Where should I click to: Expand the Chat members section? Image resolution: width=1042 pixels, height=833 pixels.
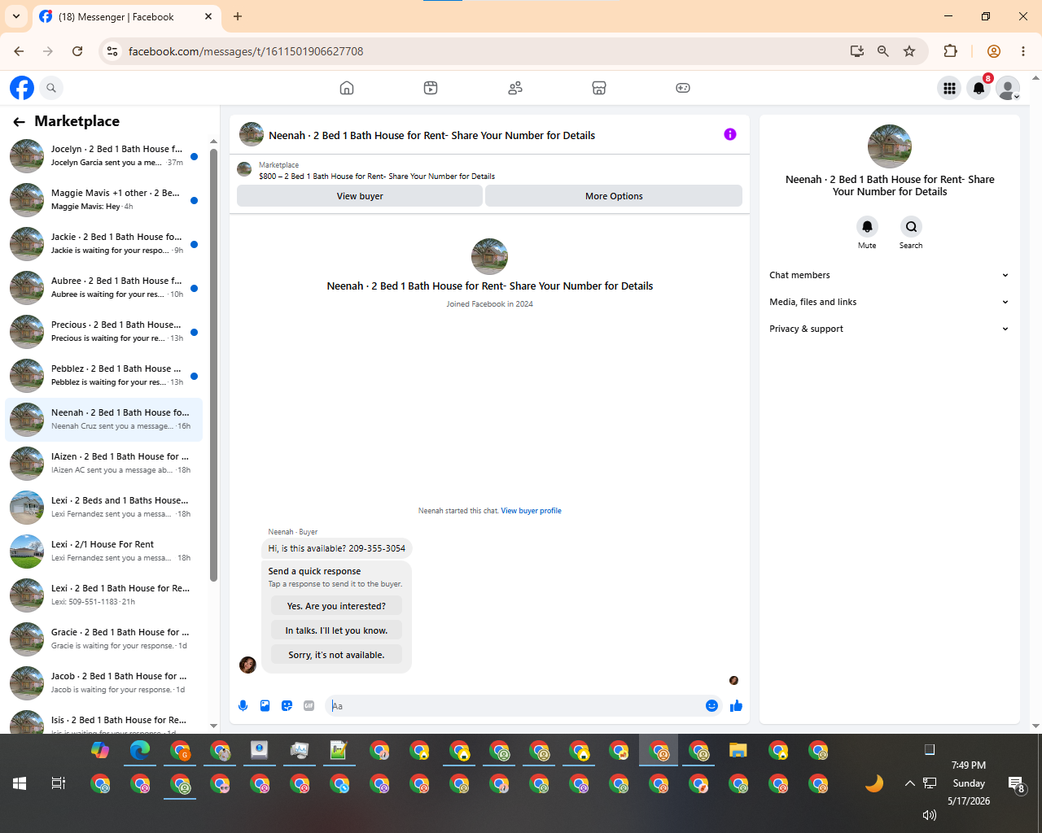click(889, 275)
